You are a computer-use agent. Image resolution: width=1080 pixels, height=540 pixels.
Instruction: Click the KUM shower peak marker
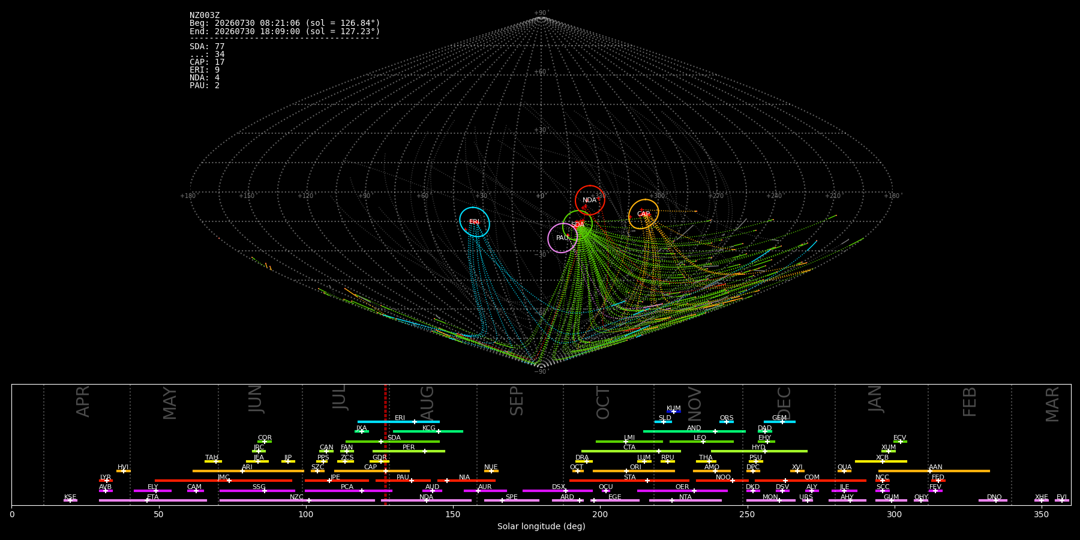pyautogui.click(x=673, y=412)
